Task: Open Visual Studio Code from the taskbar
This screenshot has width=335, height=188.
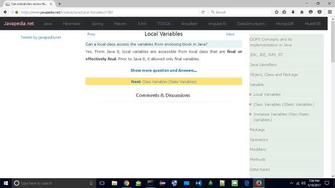Action: point(198,183)
